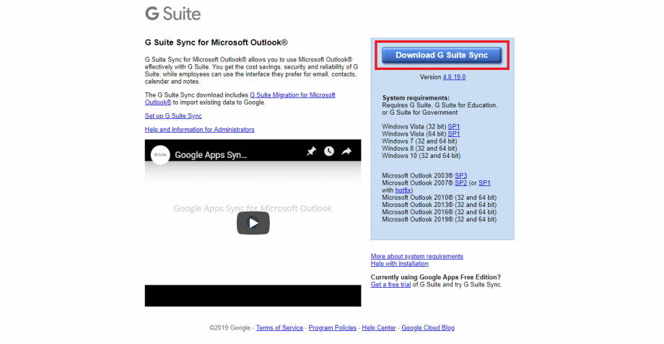
Task: Click 'Microsoft Outlook 2019® (32 and 64 bit)' text
Action: (439, 220)
